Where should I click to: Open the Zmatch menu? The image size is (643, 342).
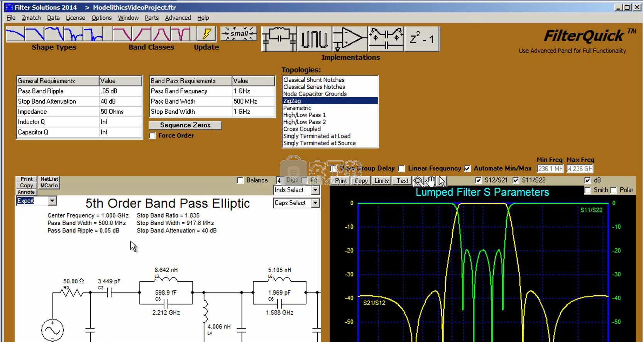click(31, 18)
